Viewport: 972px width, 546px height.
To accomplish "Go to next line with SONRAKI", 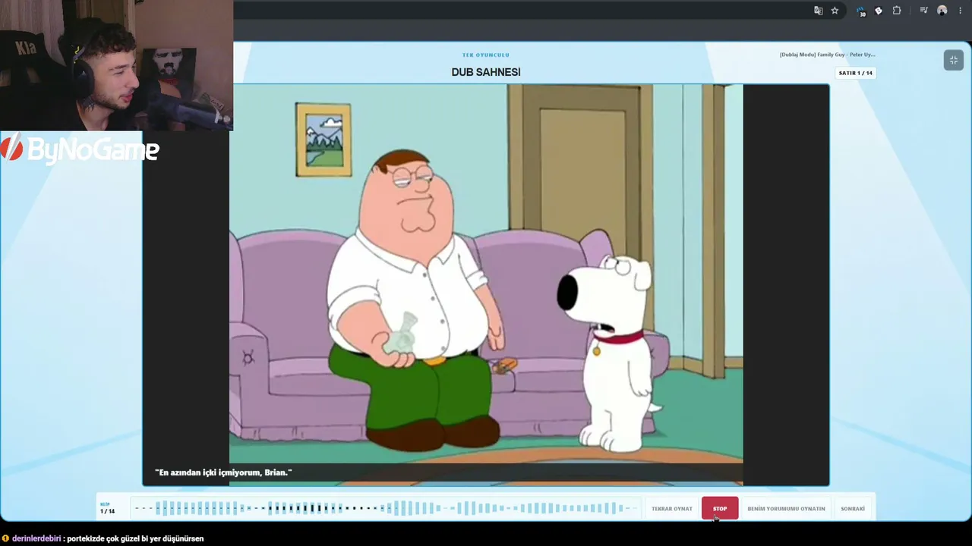I will click(853, 509).
